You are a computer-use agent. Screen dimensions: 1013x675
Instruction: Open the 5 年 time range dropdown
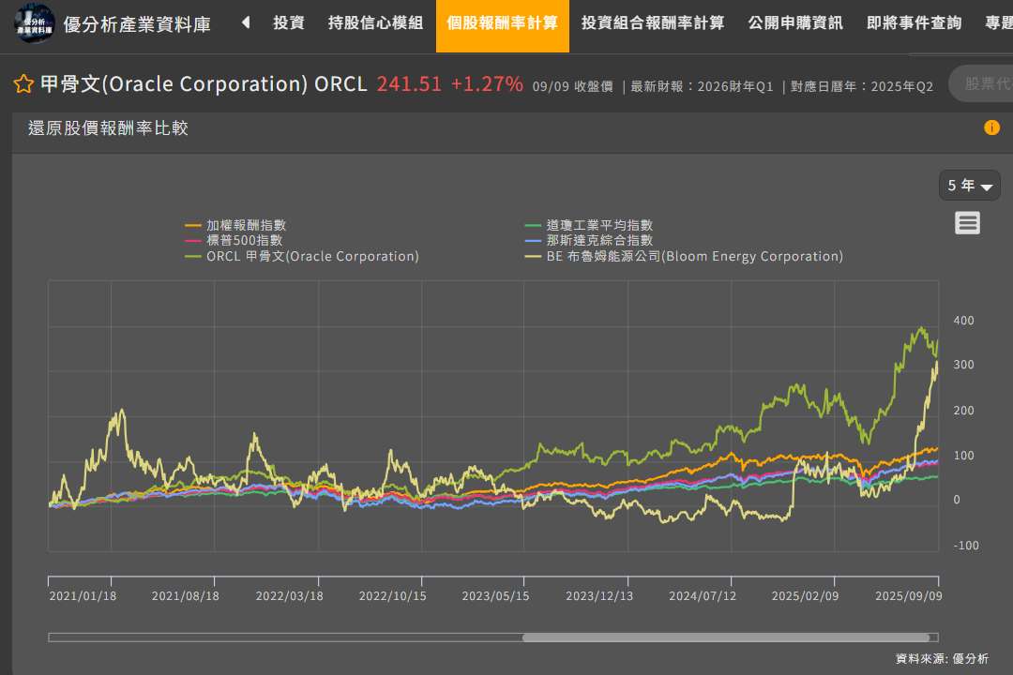(969, 186)
